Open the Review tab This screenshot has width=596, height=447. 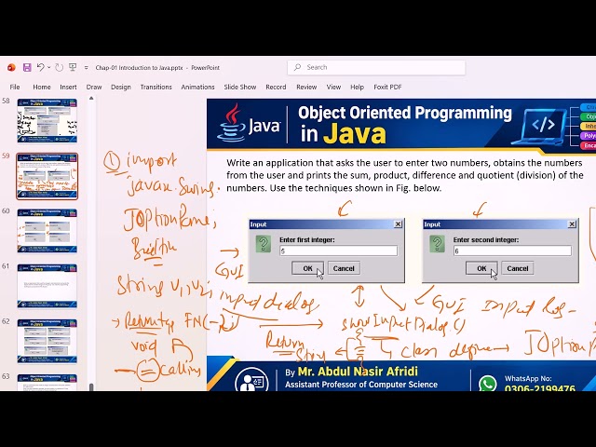(306, 87)
